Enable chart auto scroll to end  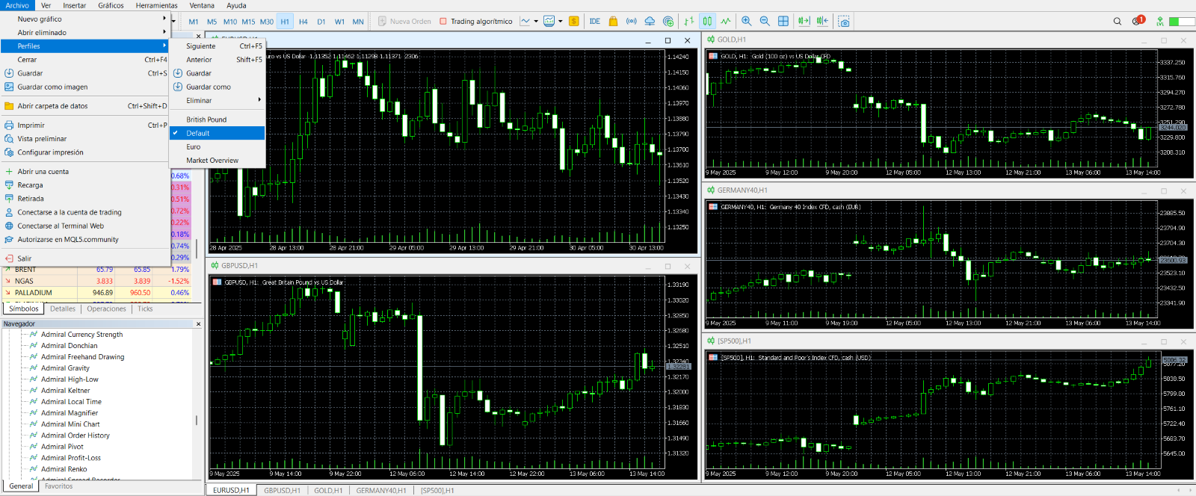pyautogui.click(x=804, y=22)
